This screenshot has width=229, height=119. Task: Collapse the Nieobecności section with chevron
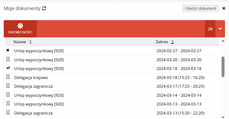[220, 29]
